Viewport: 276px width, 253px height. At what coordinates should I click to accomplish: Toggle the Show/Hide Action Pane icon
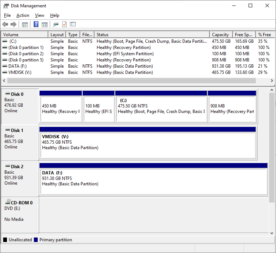click(x=45, y=24)
